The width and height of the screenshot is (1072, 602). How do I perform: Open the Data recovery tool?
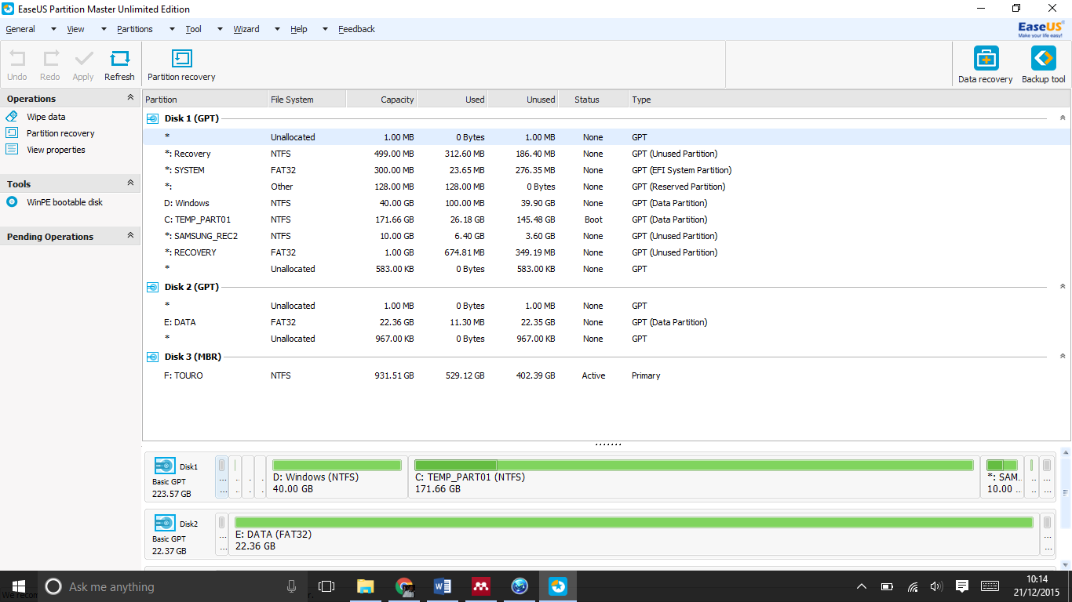986,64
